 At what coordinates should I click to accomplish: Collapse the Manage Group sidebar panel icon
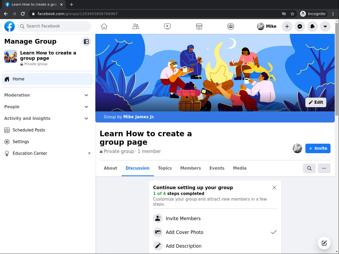[86, 42]
